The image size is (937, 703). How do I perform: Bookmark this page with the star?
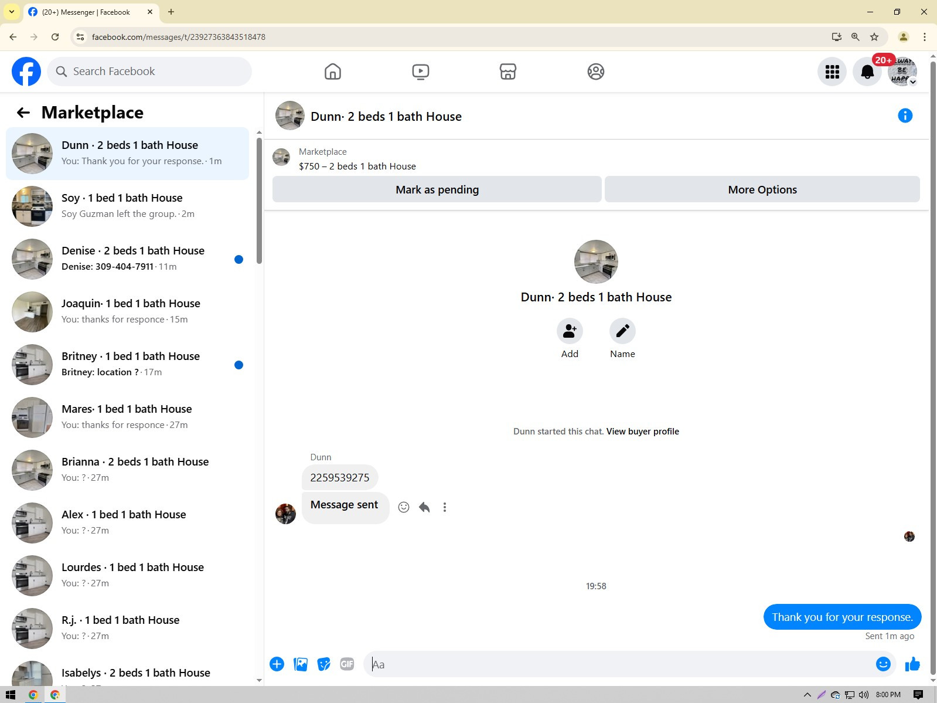[874, 37]
